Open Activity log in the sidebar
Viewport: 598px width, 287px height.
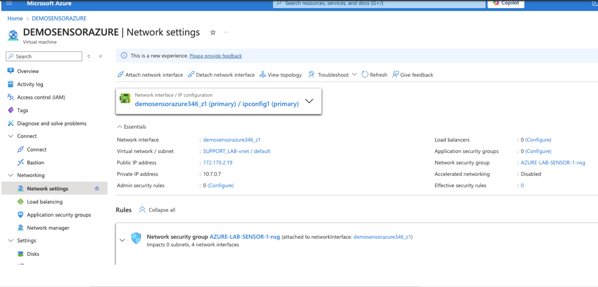click(30, 84)
